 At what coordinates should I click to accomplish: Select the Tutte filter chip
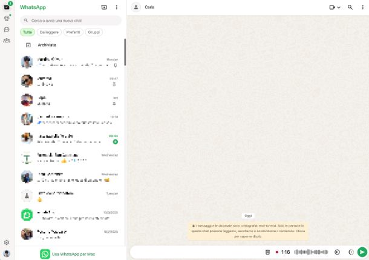[x=28, y=32]
